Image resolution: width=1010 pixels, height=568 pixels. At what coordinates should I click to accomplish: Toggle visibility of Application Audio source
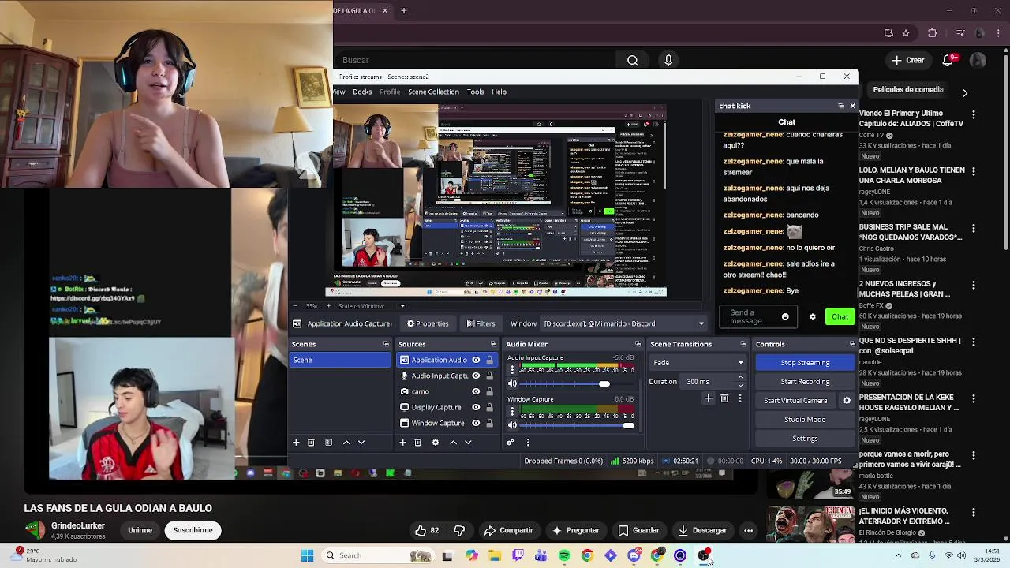pos(476,360)
